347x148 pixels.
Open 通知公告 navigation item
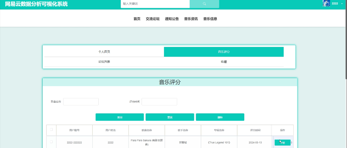click(172, 19)
